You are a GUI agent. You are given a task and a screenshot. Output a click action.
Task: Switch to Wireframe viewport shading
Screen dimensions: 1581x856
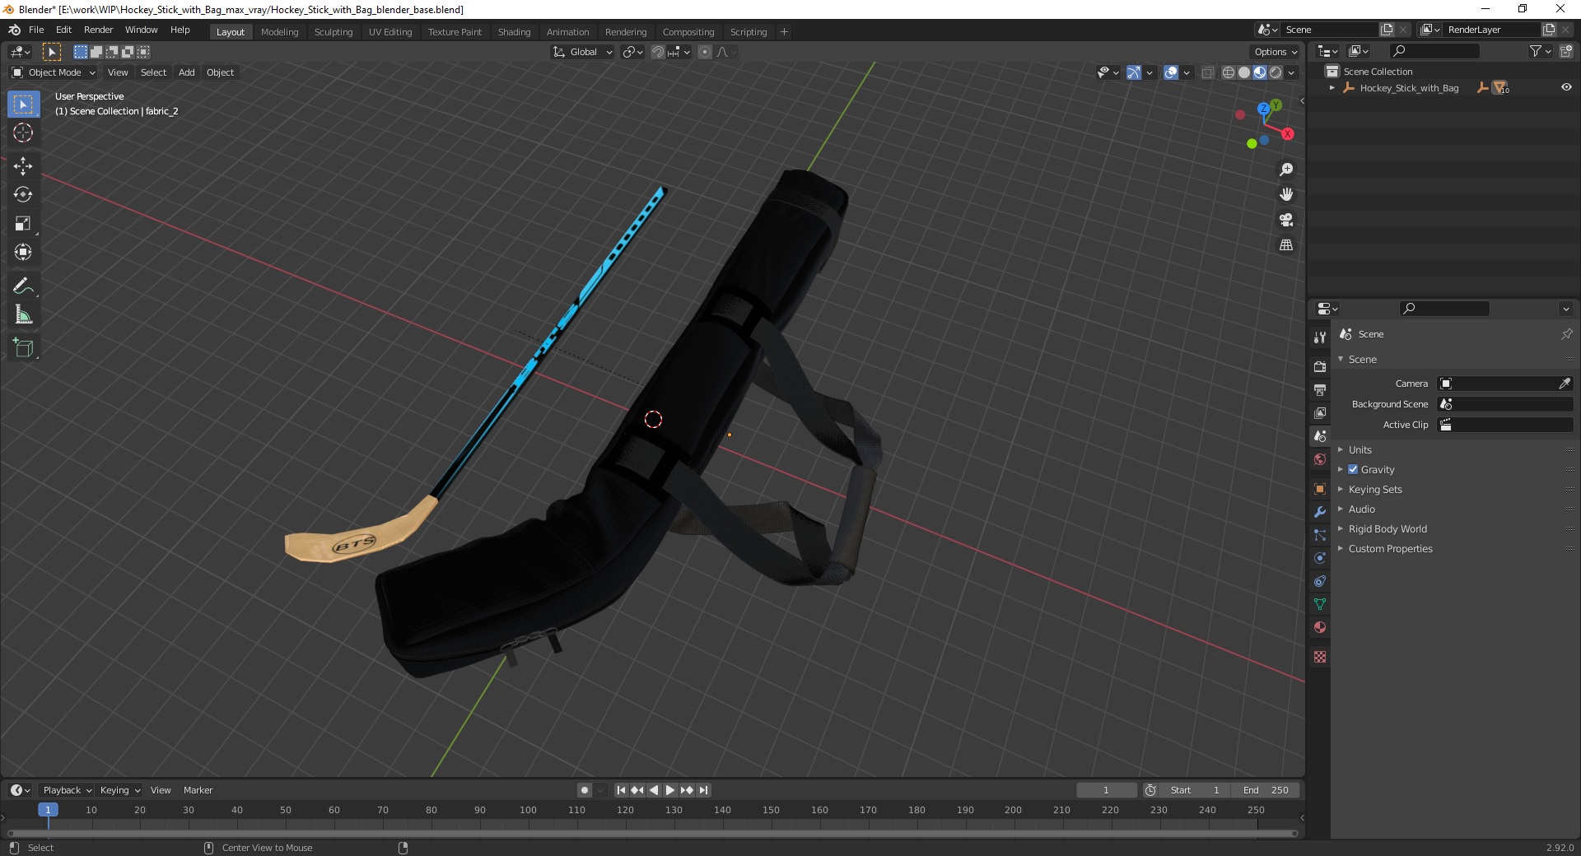(x=1229, y=72)
